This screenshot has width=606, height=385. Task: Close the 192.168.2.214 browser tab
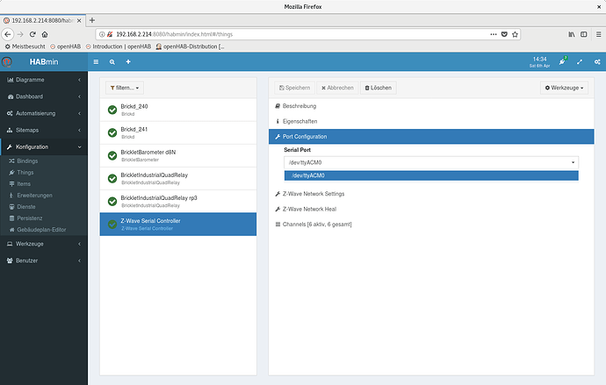pos(79,20)
